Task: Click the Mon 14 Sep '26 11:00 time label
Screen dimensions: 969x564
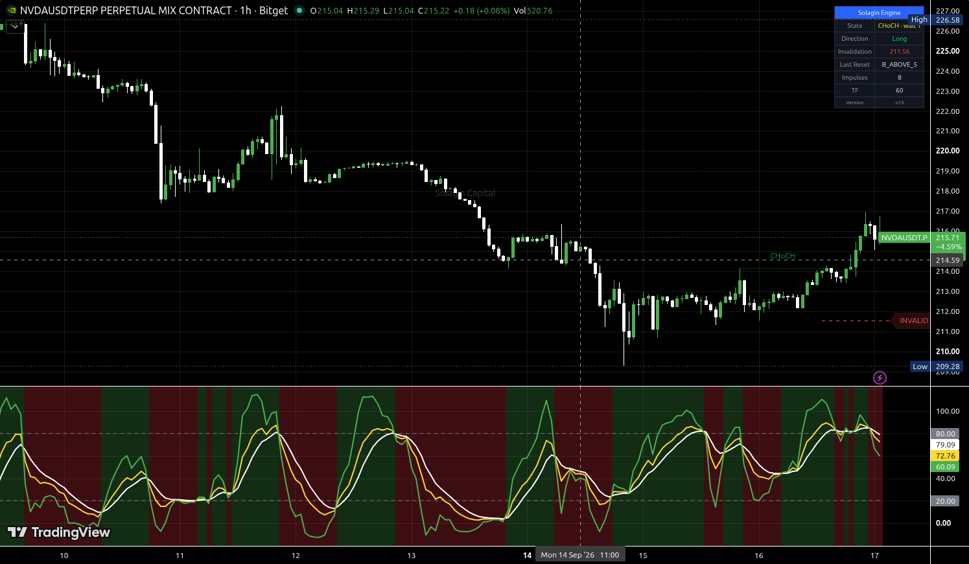Action: pos(580,555)
